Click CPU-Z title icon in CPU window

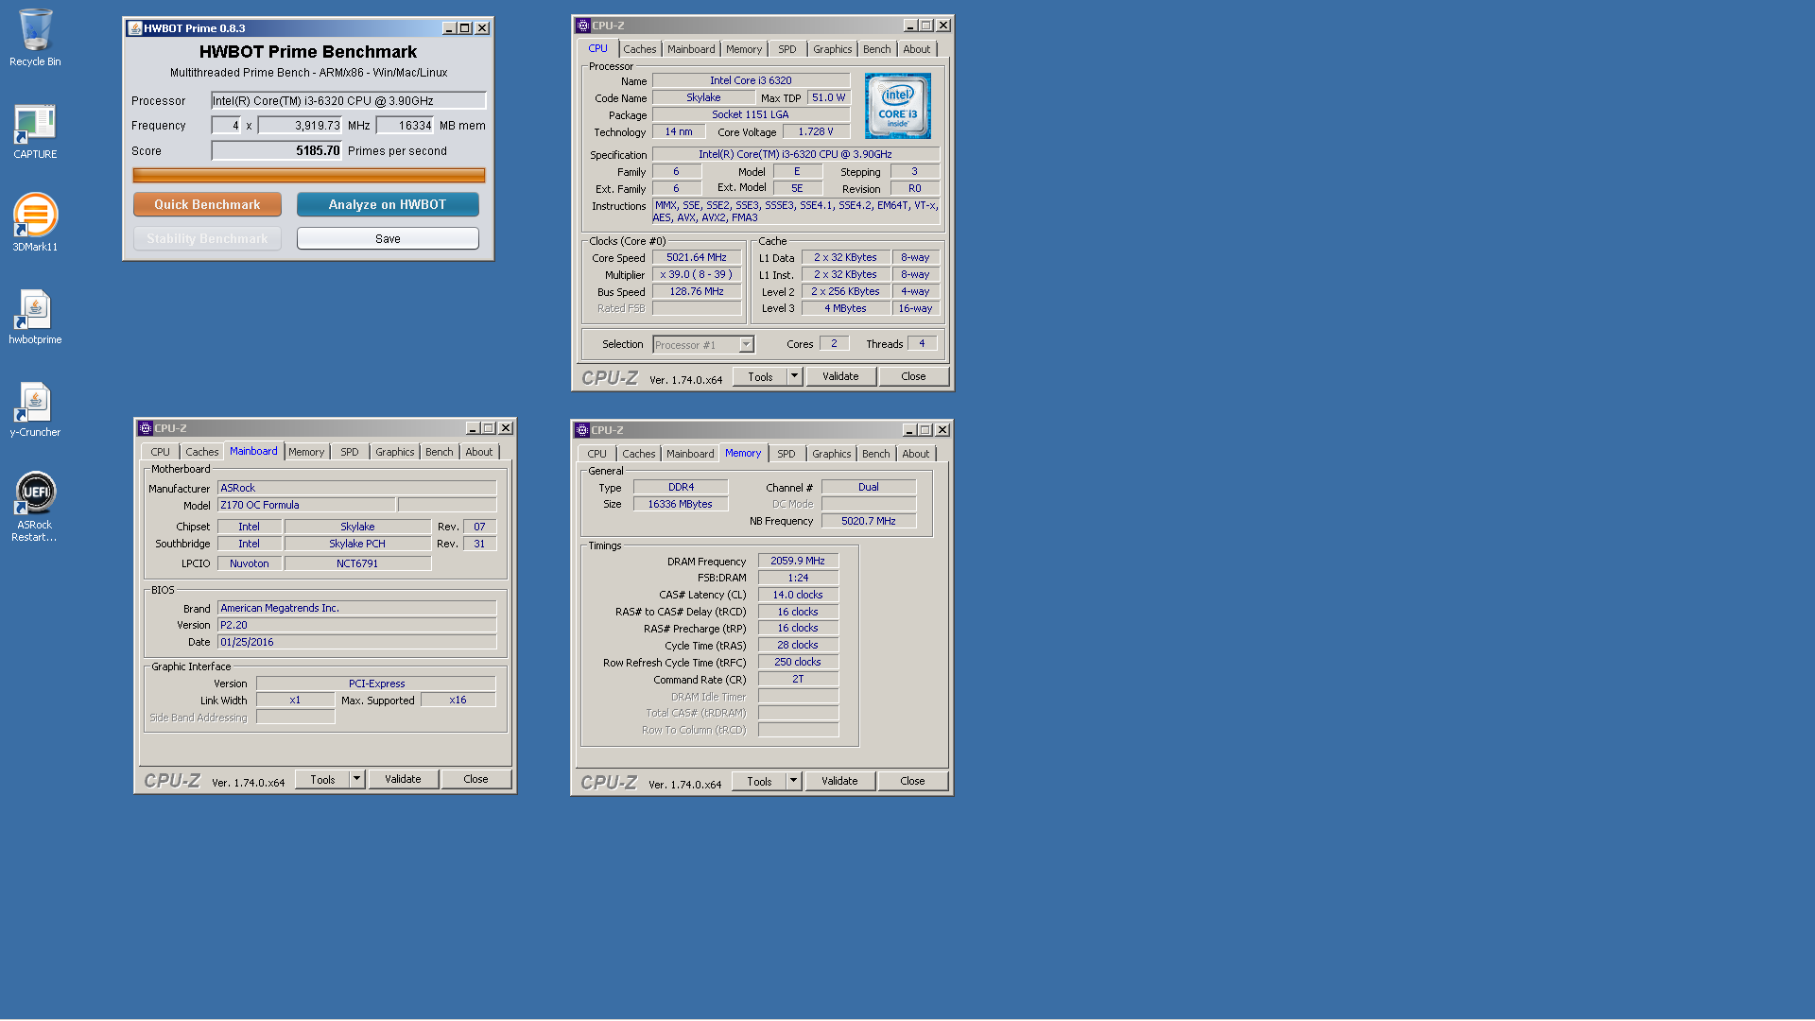(x=583, y=26)
